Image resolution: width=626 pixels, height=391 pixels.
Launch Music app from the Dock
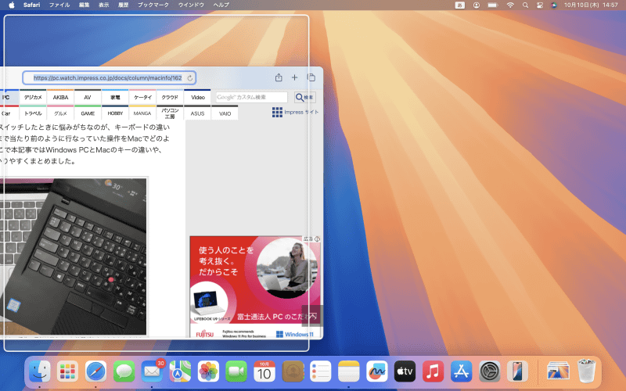[434, 371]
